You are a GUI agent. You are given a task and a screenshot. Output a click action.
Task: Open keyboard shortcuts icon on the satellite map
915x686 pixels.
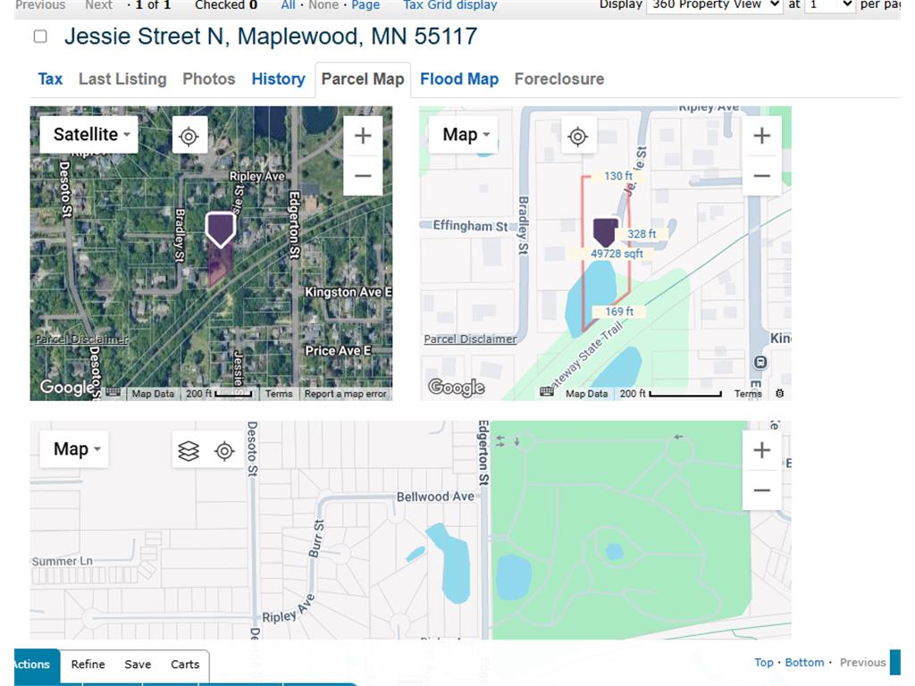pyautogui.click(x=113, y=392)
